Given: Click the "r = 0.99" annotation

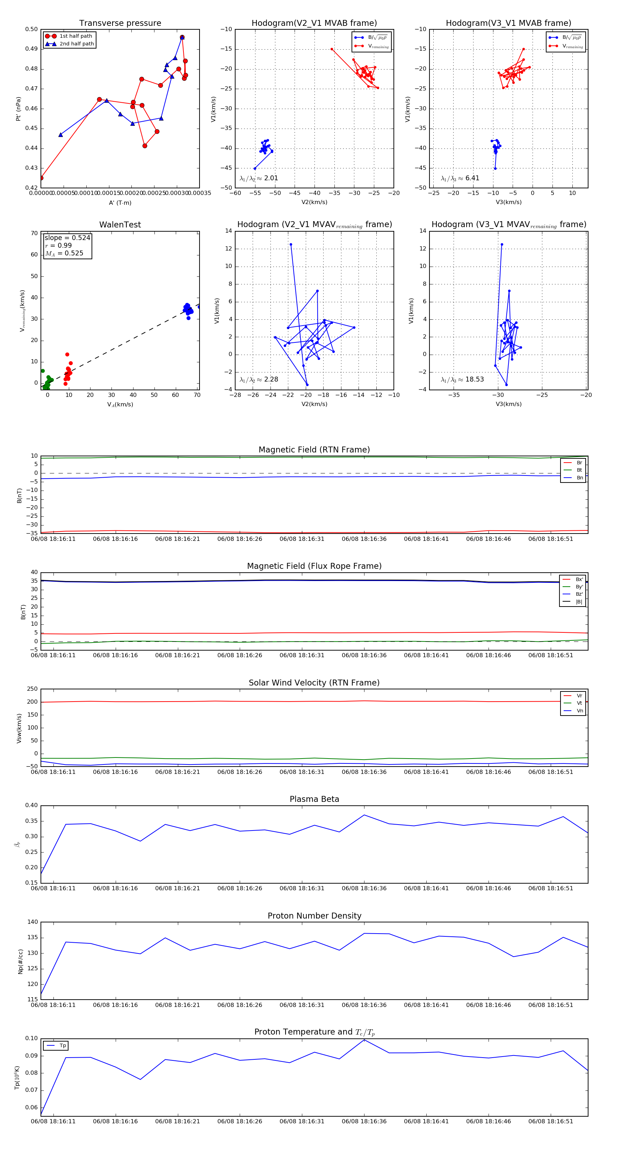Looking at the screenshot, I should [58, 246].
